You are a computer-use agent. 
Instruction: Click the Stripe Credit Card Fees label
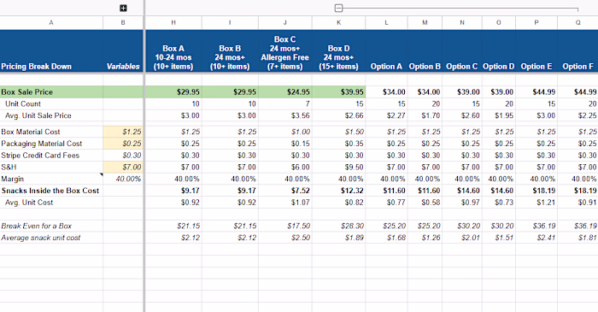[40, 156]
